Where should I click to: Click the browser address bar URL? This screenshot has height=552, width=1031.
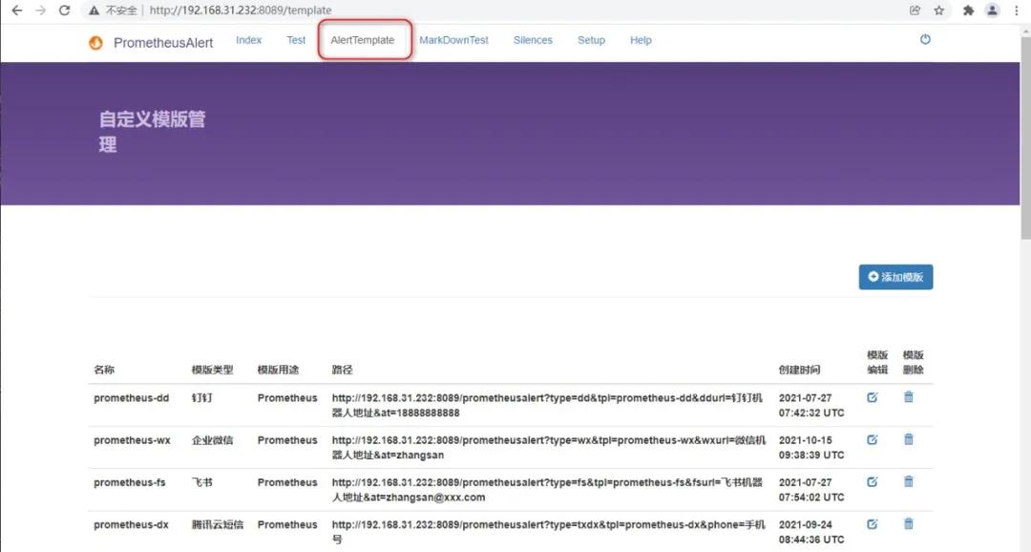point(240,11)
